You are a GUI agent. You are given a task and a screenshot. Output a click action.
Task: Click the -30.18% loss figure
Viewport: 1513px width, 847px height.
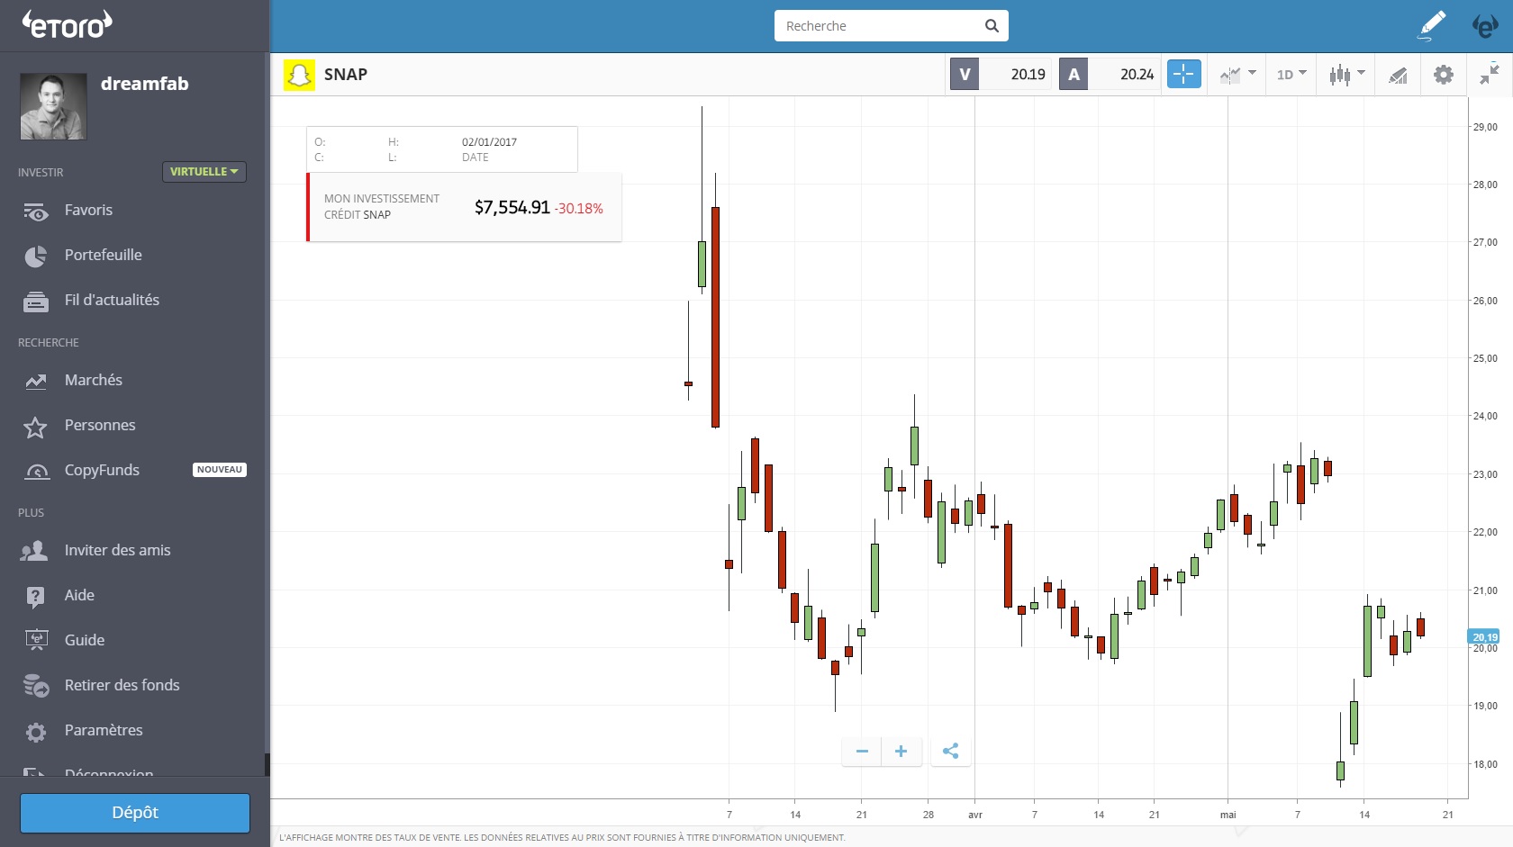click(x=578, y=208)
